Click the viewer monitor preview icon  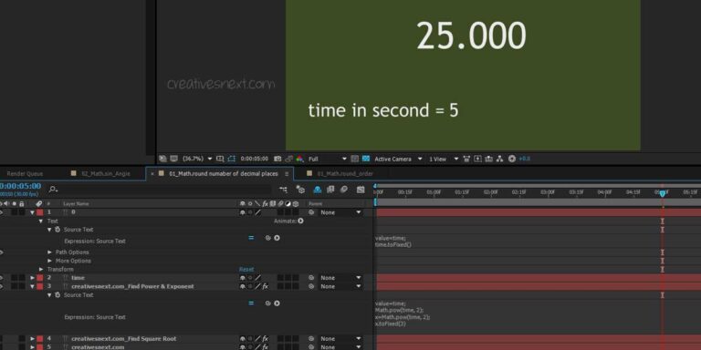pyautogui.click(x=174, y=159)
